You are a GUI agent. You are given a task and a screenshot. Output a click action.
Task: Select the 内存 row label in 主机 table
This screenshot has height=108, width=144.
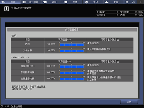pyautogui.click(x=28, y=44)
